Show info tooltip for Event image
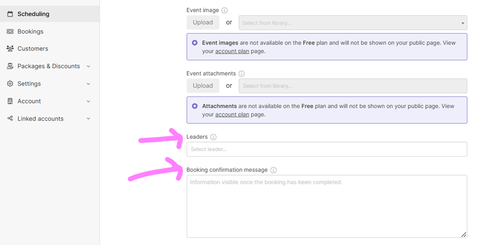The width and height of the screenshot is (490, 245). tap(224, 10)
